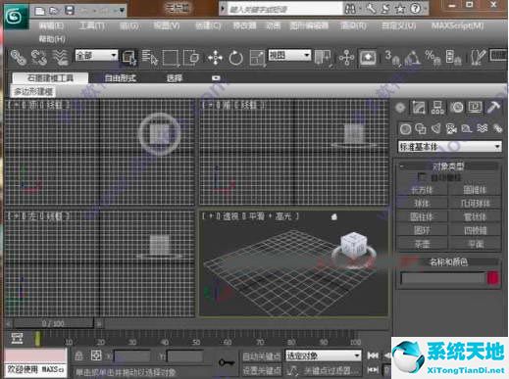Switch to the 自由形式 ribbon tab
This screenshot has height=379, width=509.
click(120, 78)
